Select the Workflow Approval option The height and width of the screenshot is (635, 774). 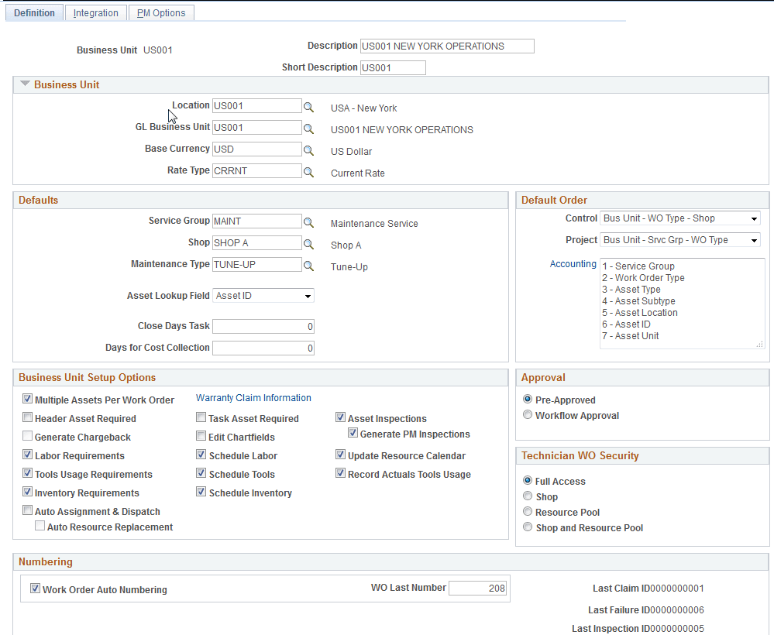click(x=528, y=414)
